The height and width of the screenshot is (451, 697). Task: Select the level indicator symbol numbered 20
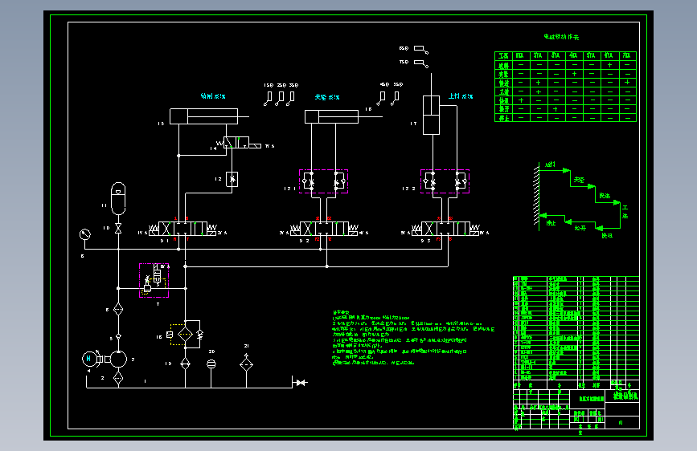pyautogui.click(x=211, y=364)
